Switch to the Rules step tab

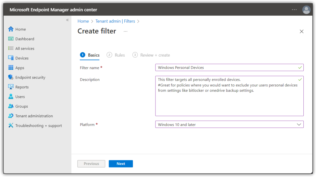point(116,55)
